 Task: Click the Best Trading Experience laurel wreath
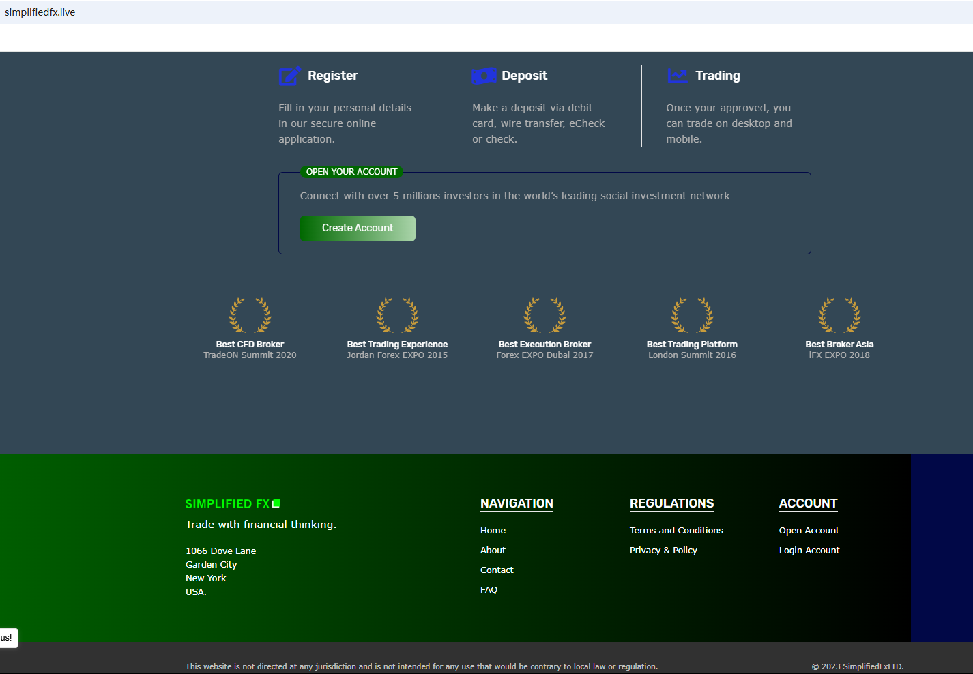coord(397,315)
